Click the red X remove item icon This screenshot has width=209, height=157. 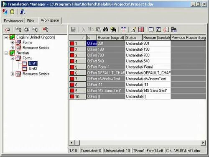(x=46, y=29)
